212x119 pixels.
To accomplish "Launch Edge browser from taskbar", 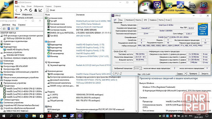I will coord(27,116).
